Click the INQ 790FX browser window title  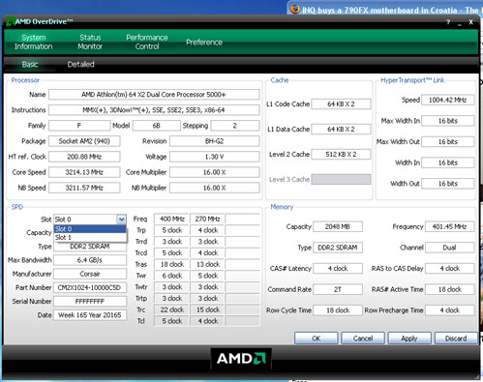pyautogui.click(x=390, y=10)
